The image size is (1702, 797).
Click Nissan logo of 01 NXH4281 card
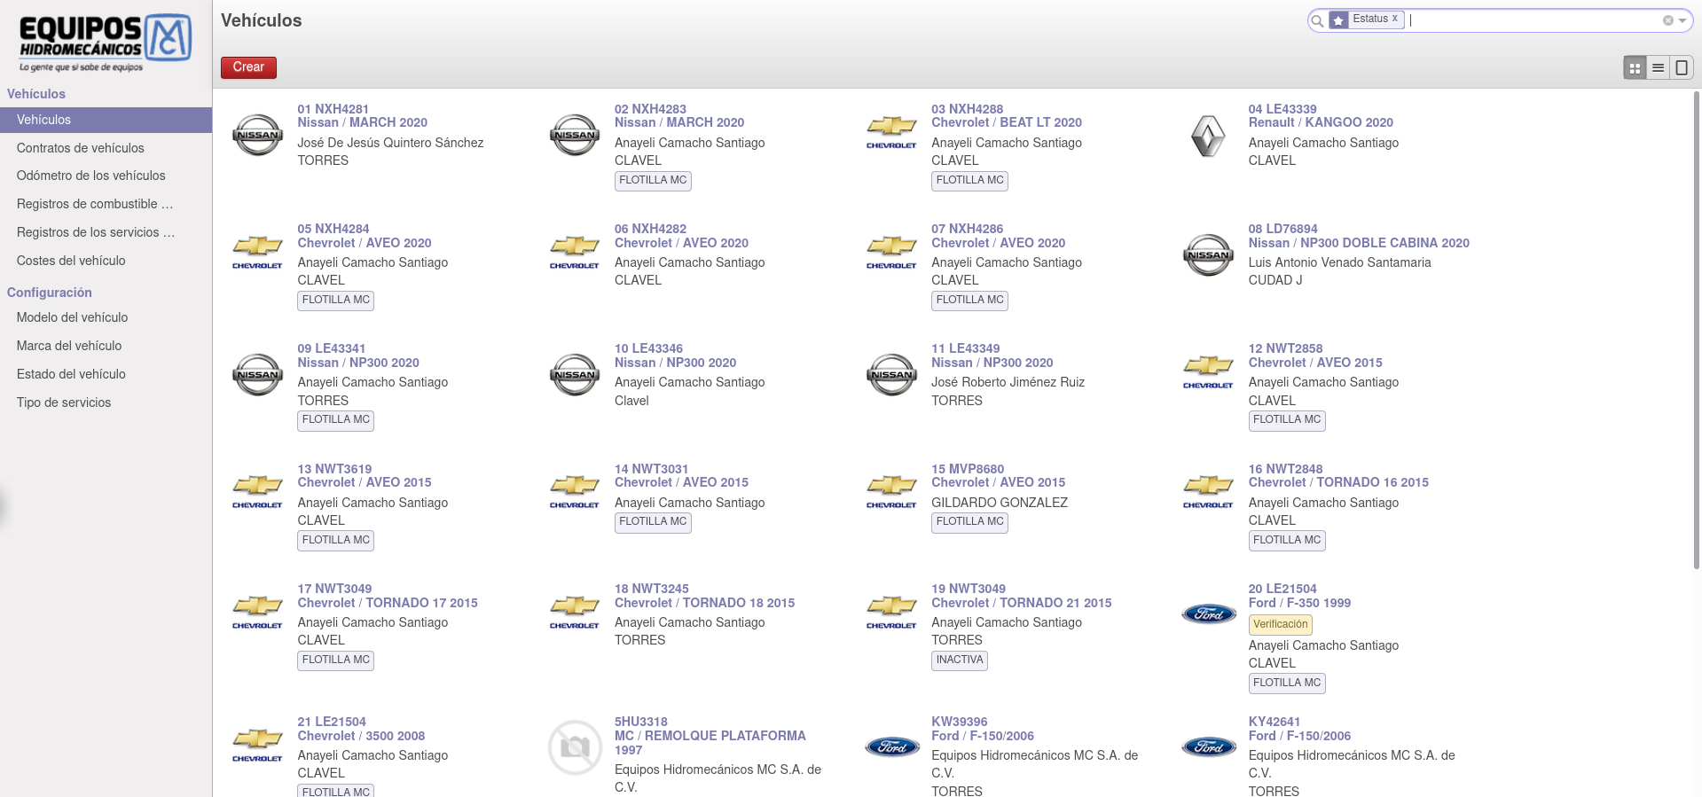[257, 135]
